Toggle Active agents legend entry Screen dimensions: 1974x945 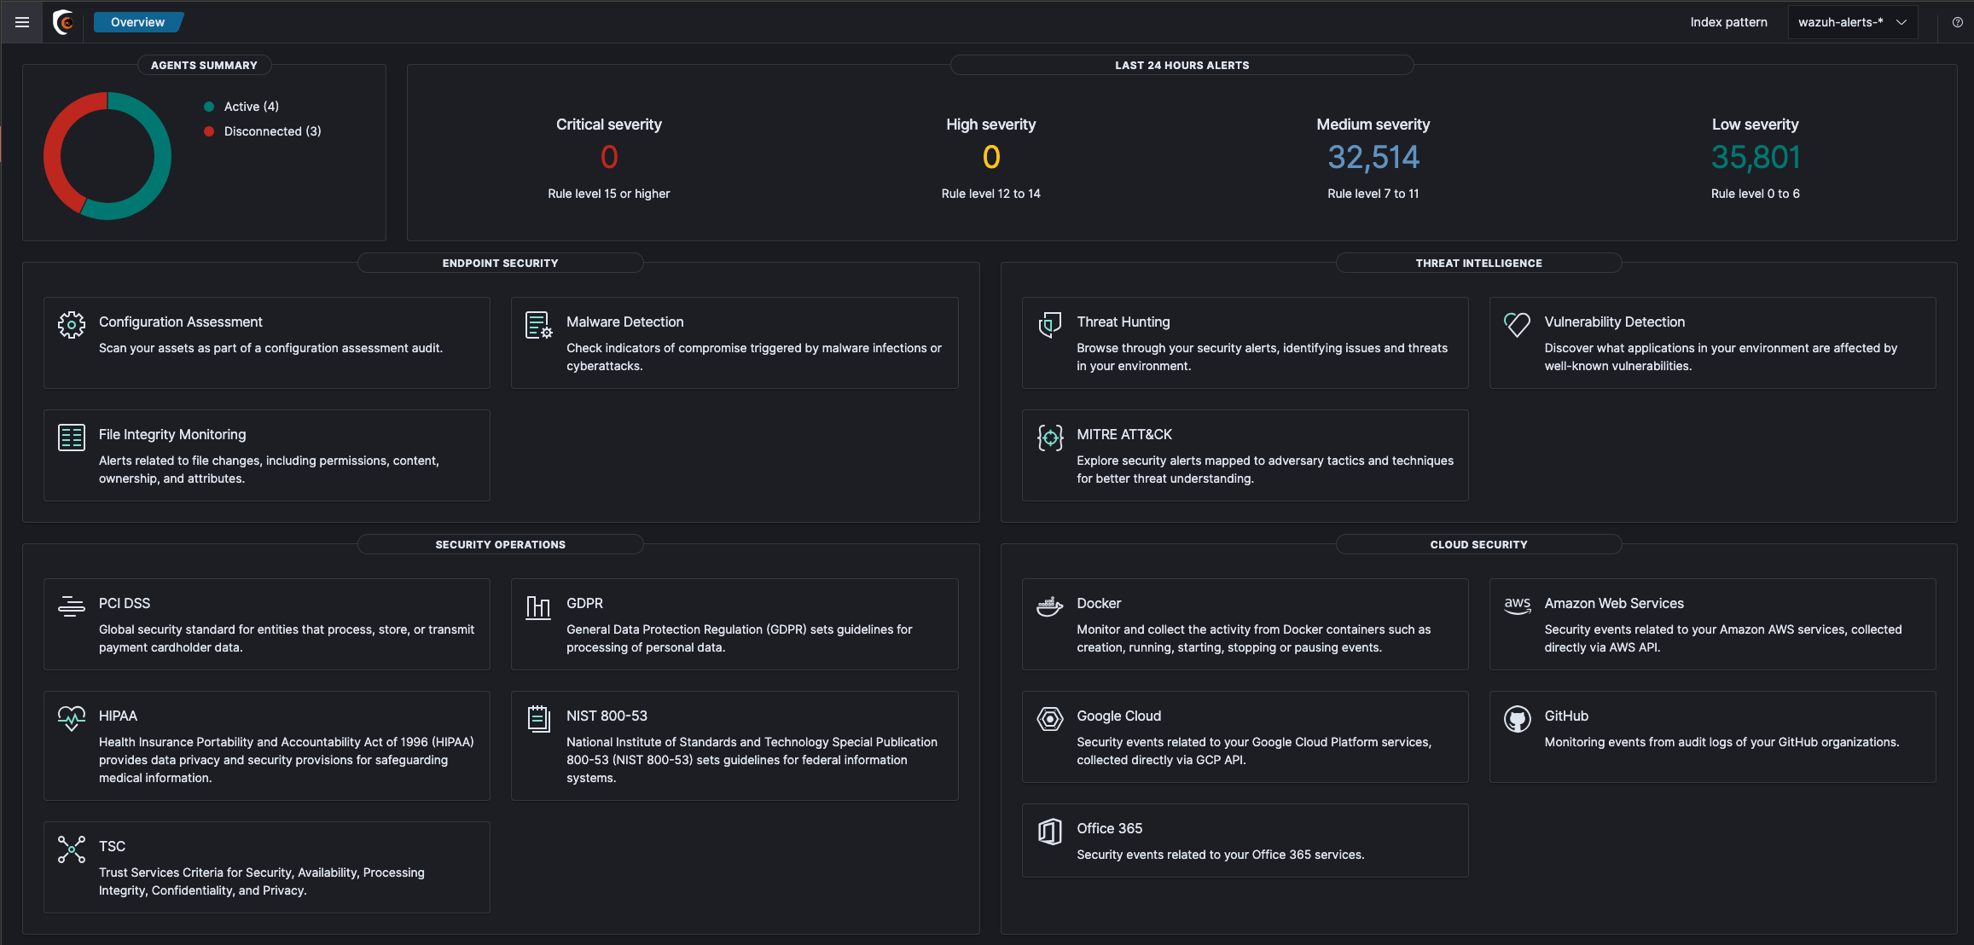[251, 107]
